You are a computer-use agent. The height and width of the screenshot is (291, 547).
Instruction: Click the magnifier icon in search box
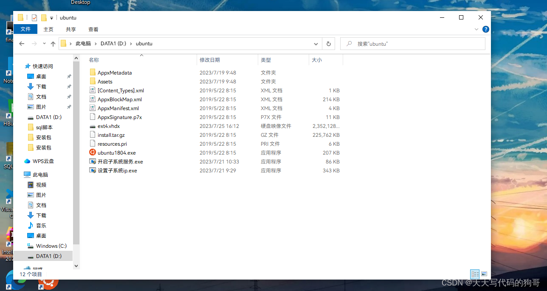pyautogui.click(x=349, y=44)
